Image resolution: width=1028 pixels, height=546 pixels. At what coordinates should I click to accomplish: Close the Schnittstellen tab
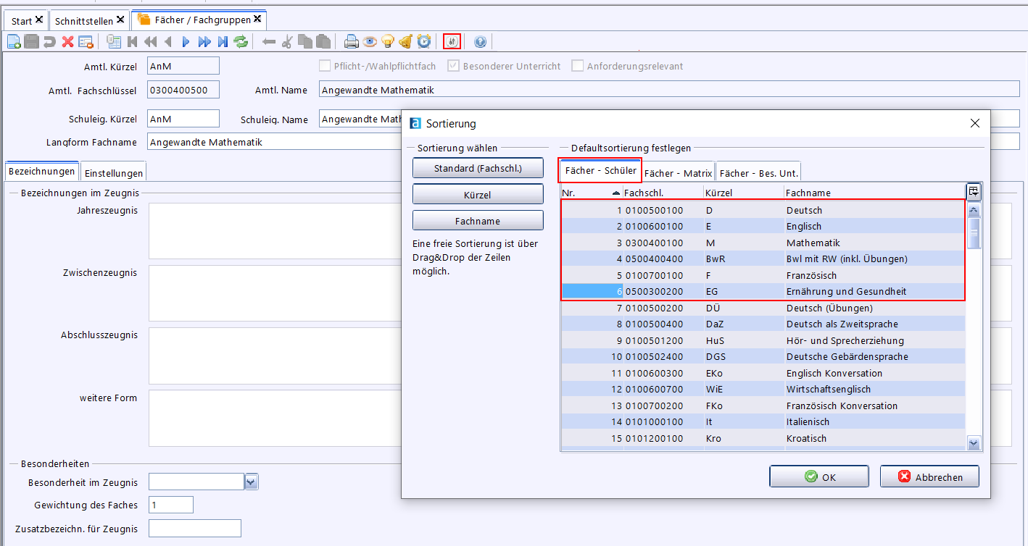tap(120, 20)
